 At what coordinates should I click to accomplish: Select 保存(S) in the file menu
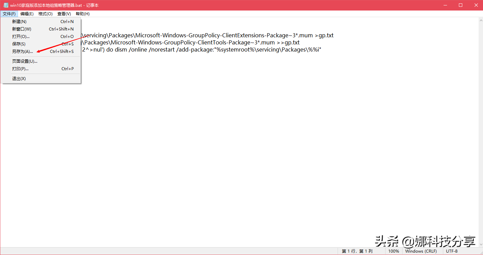point(41,44)
